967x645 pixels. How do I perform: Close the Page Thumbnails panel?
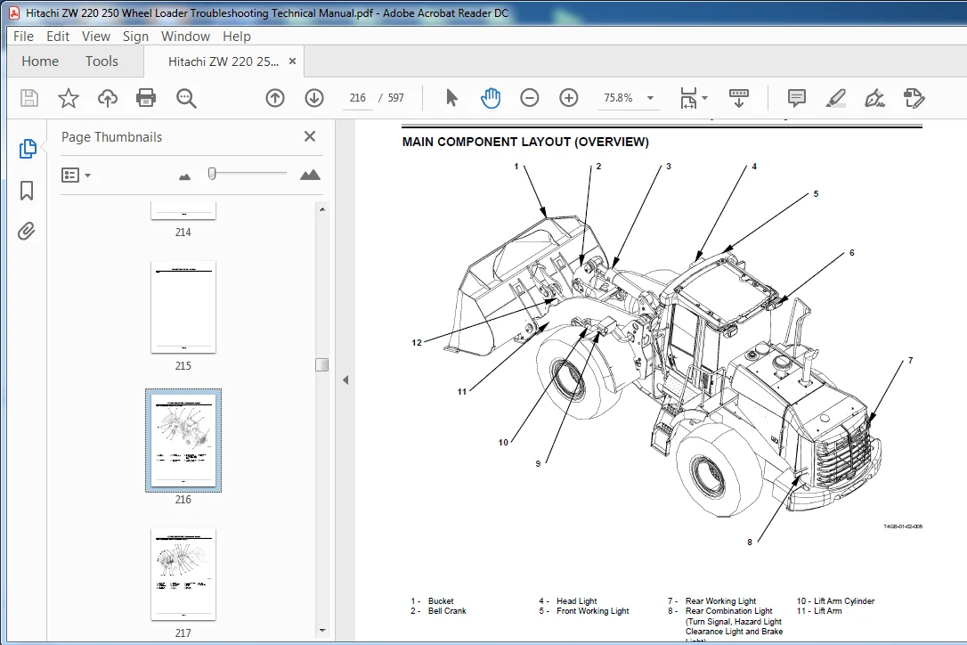click(x=310, y=136)
